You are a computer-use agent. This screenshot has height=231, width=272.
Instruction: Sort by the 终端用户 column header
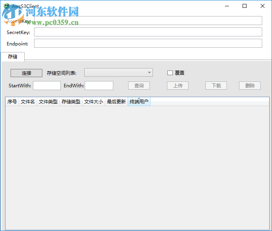coord(139,101)
